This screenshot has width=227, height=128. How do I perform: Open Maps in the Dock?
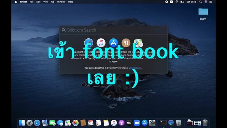[x=68, y=123]
